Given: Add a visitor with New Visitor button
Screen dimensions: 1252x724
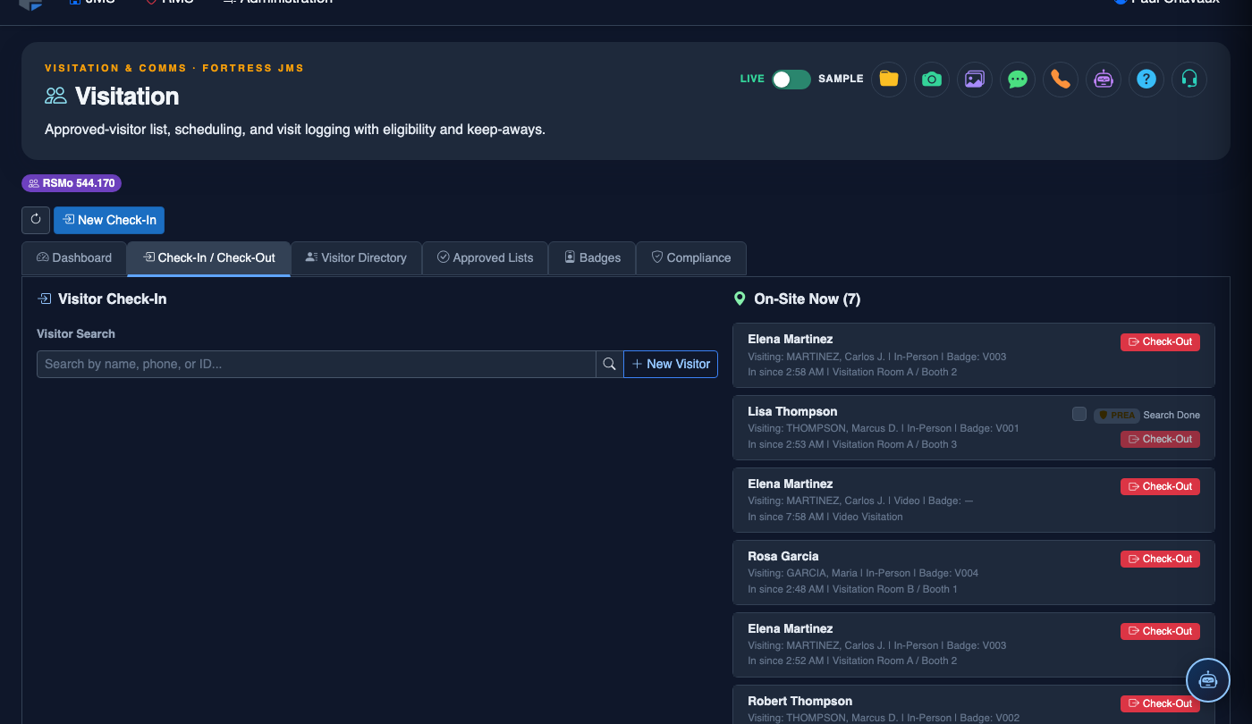Looking at the screenshot, I should pos(671,364).
